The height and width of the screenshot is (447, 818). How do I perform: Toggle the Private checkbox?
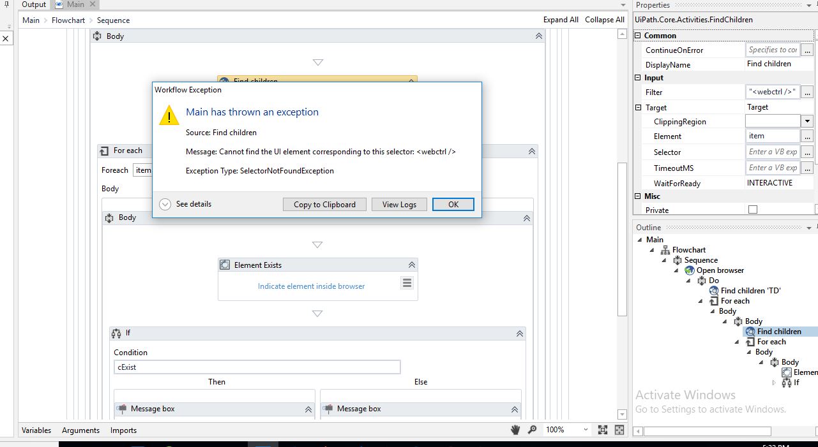coord(753,210)
